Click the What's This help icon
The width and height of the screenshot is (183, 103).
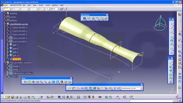click(x=41, y=97)
